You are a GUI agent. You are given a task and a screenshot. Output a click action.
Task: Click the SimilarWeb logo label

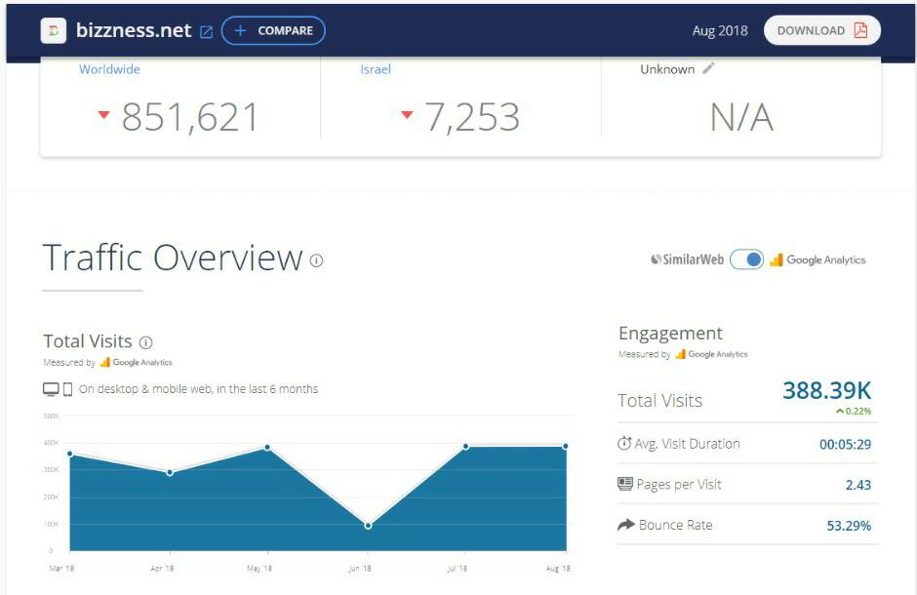[x=687, y=259]
